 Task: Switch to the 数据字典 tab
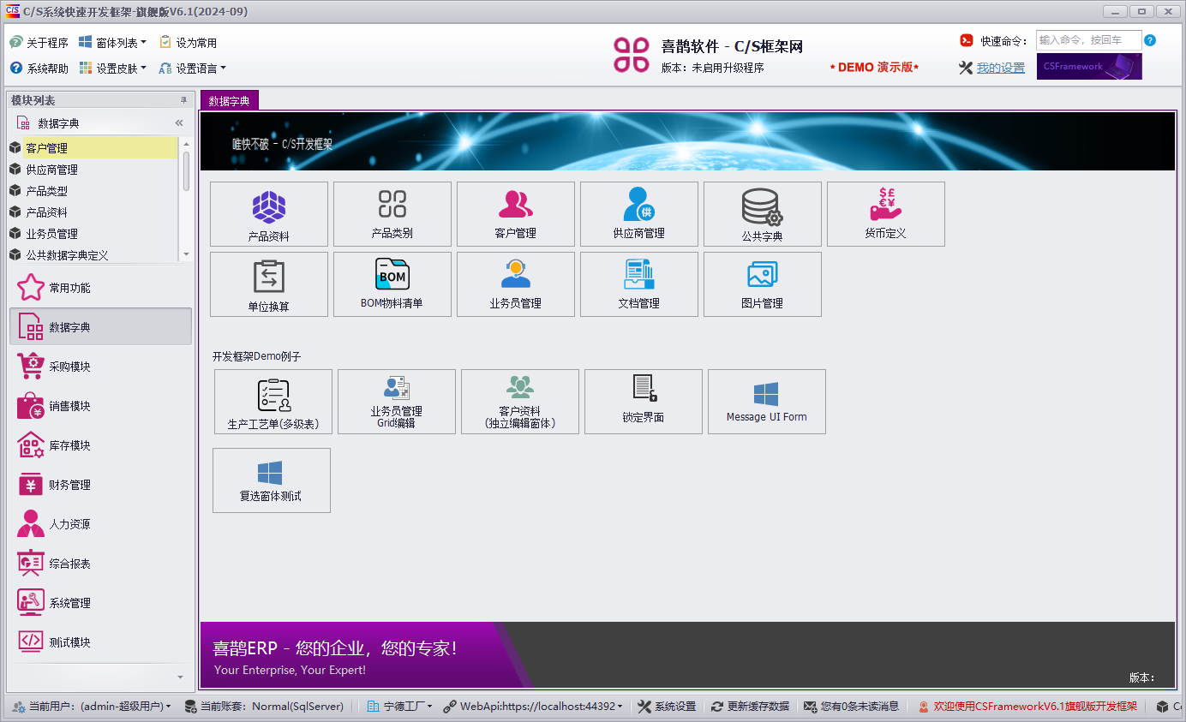click(x=229, y=101)
